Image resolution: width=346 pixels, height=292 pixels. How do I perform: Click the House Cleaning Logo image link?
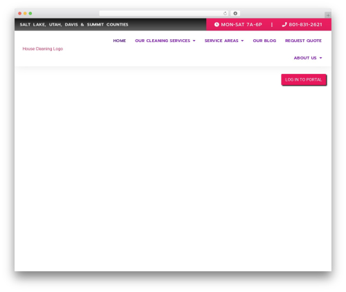pyautogui.click(x=43, y=49)
